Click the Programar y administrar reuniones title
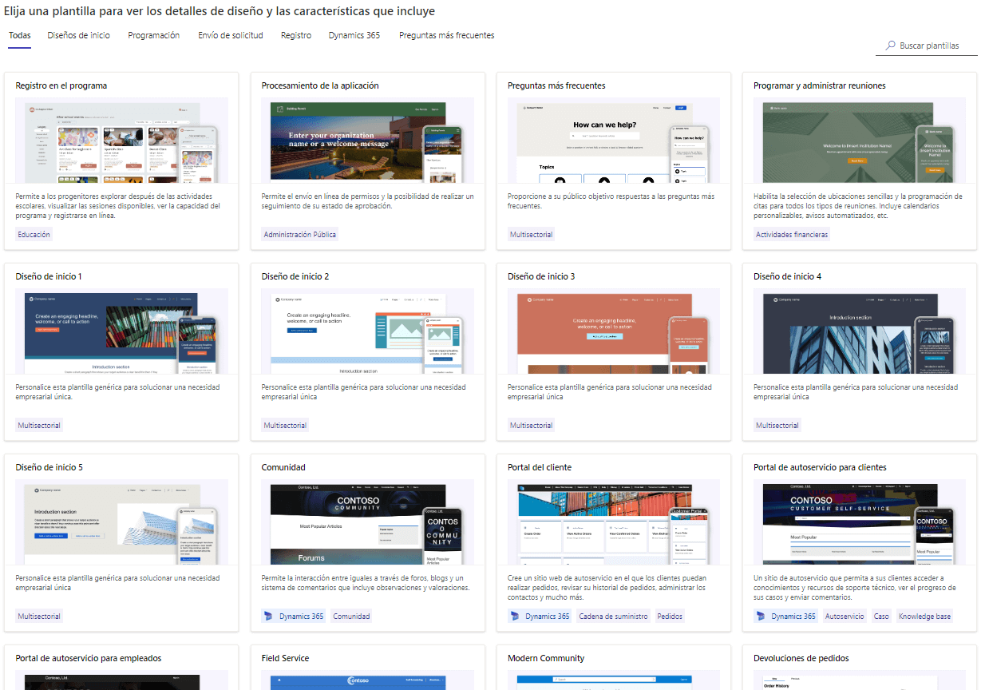The image size is (985, 690). (x=820, y=85)
